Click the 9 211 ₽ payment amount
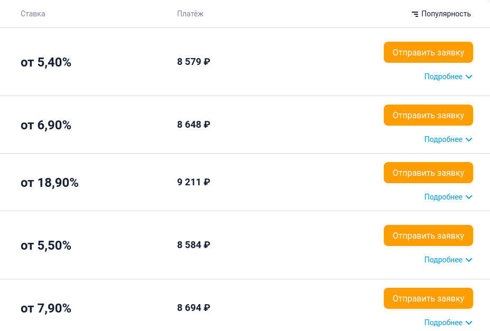The height and width of the screenshot is (331, 490). tap(193, 182)
